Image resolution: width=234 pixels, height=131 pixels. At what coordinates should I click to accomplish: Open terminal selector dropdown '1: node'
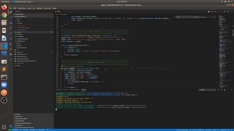(x=207, y=90)
